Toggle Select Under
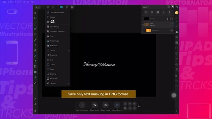This screenshot has width=212, height=119. [94, 106]
